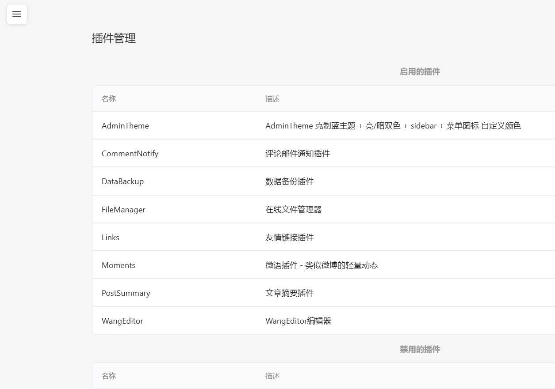Click the Moments plugin name
This screenshot has width=555, height=389.
(119, 265)
